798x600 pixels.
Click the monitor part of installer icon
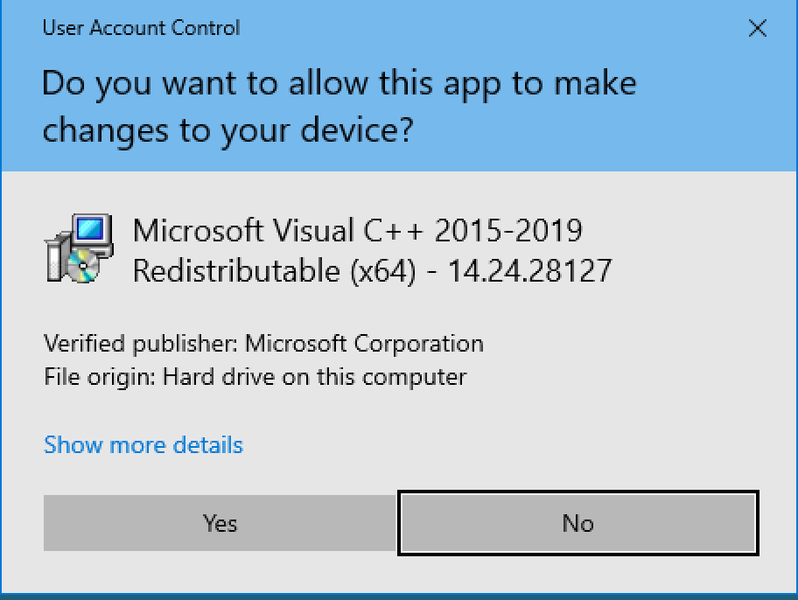(x=92, y=230)
